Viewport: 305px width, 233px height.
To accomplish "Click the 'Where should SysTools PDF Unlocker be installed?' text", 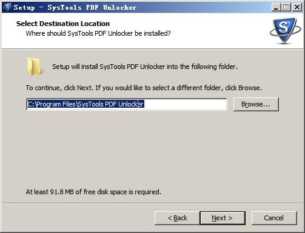I will [98, 33].
